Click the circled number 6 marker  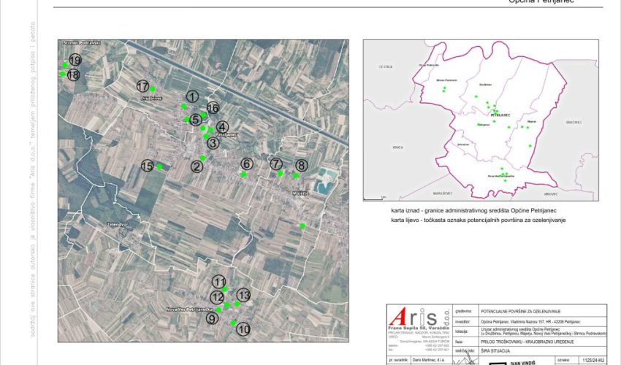coord(247,164)
